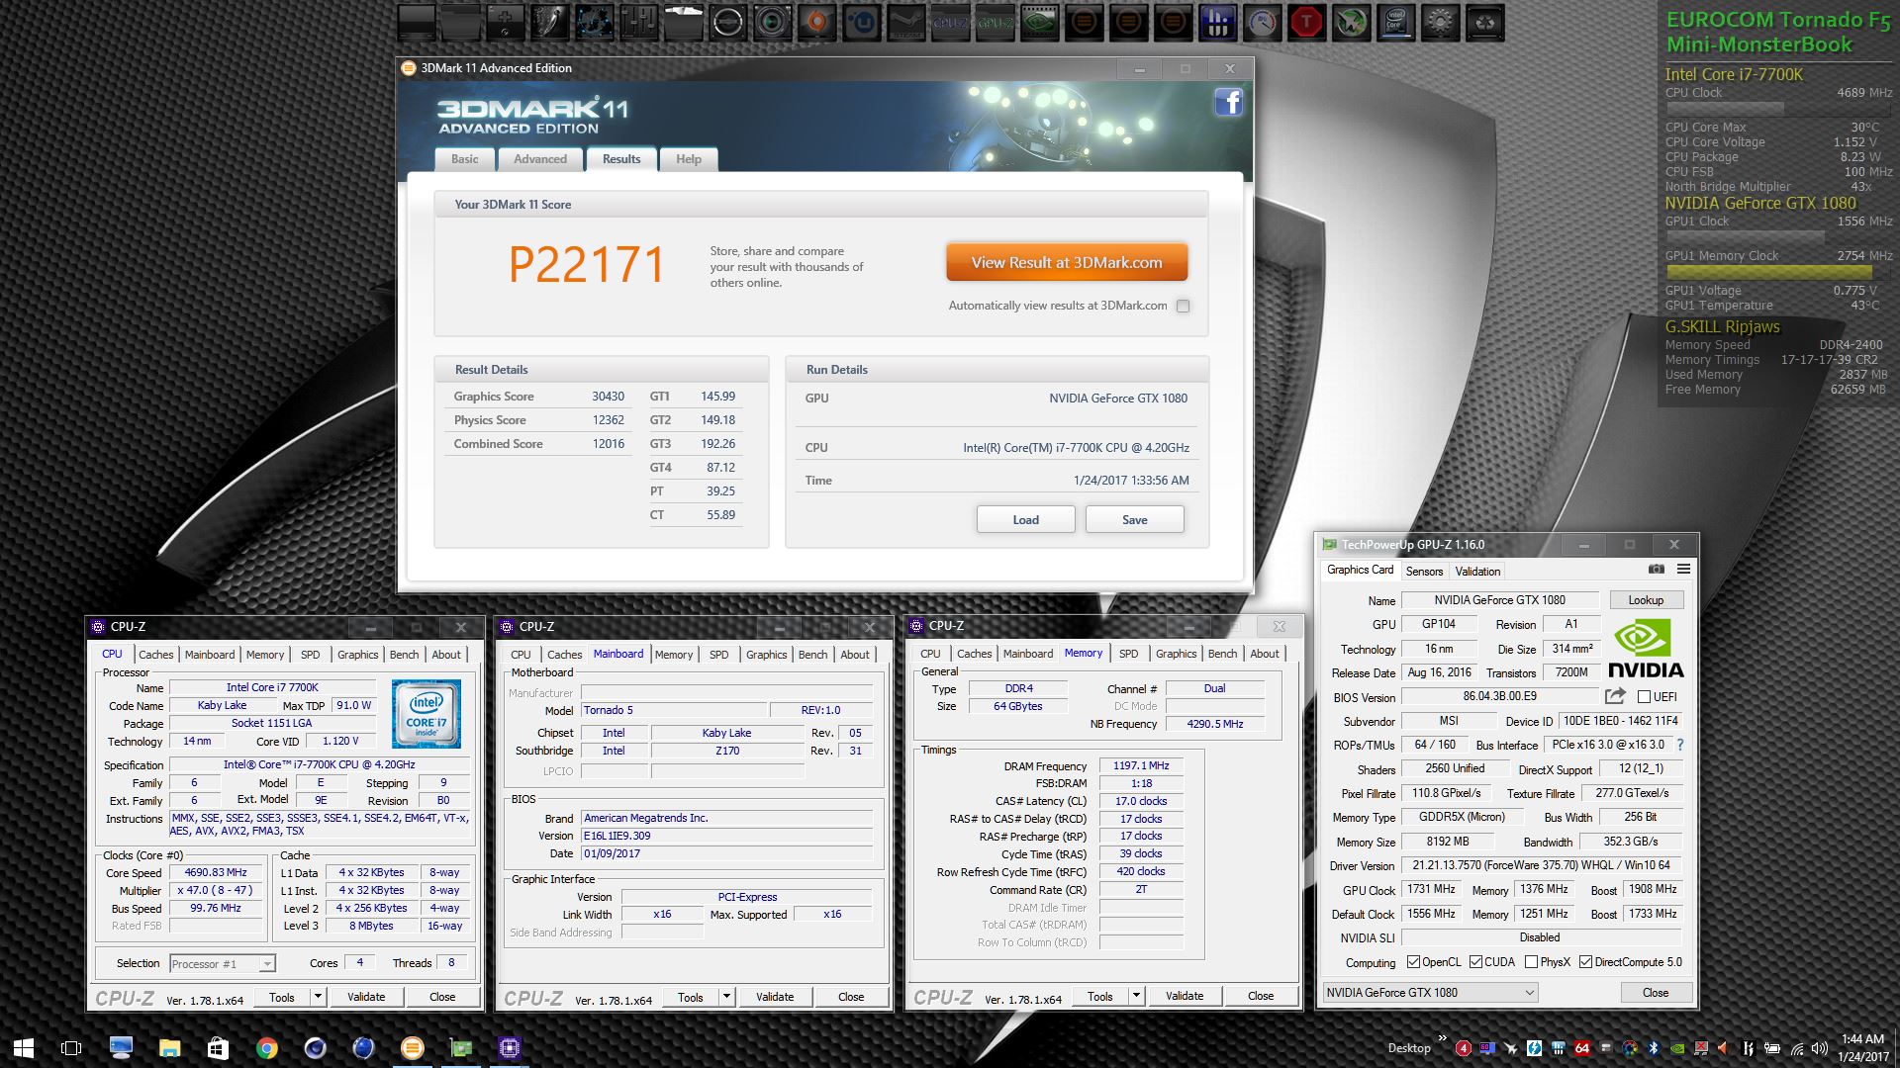Launch Google Chrome from the taskbar
1900x1068 pixels.
point(266,1048)
